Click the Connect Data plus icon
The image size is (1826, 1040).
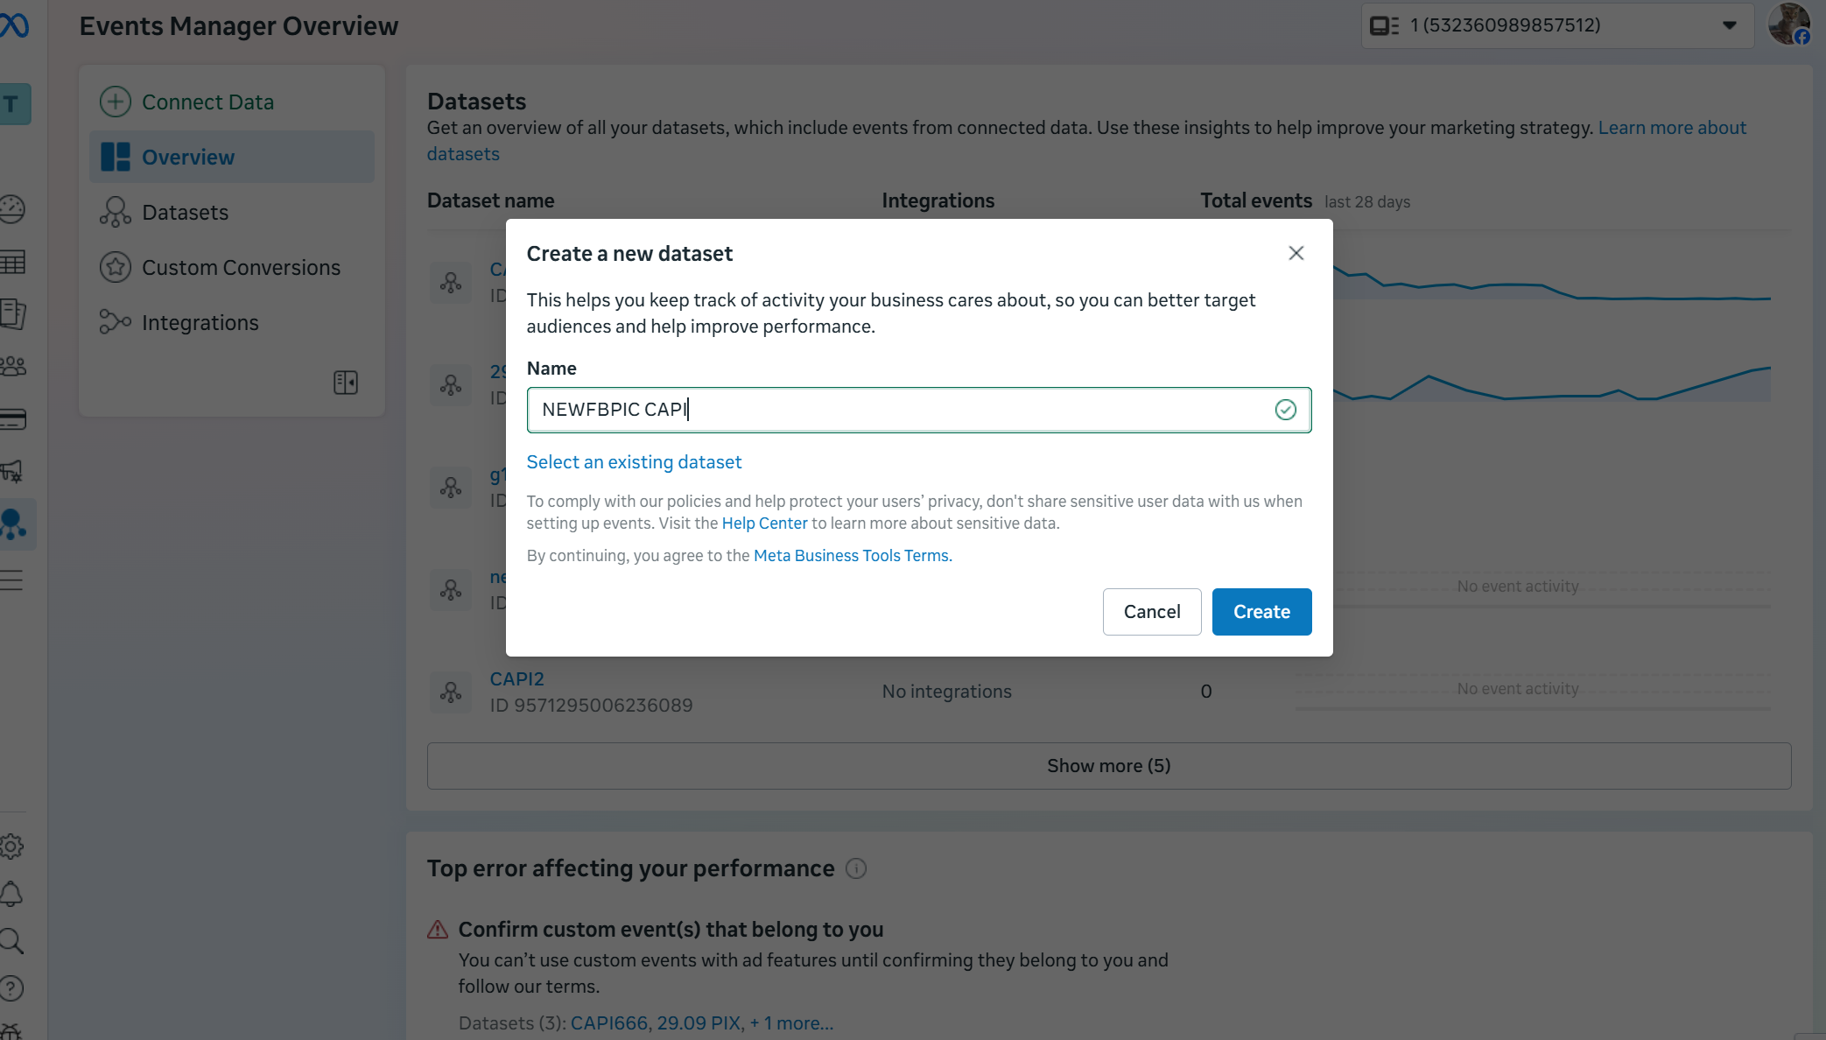(115, 102)
